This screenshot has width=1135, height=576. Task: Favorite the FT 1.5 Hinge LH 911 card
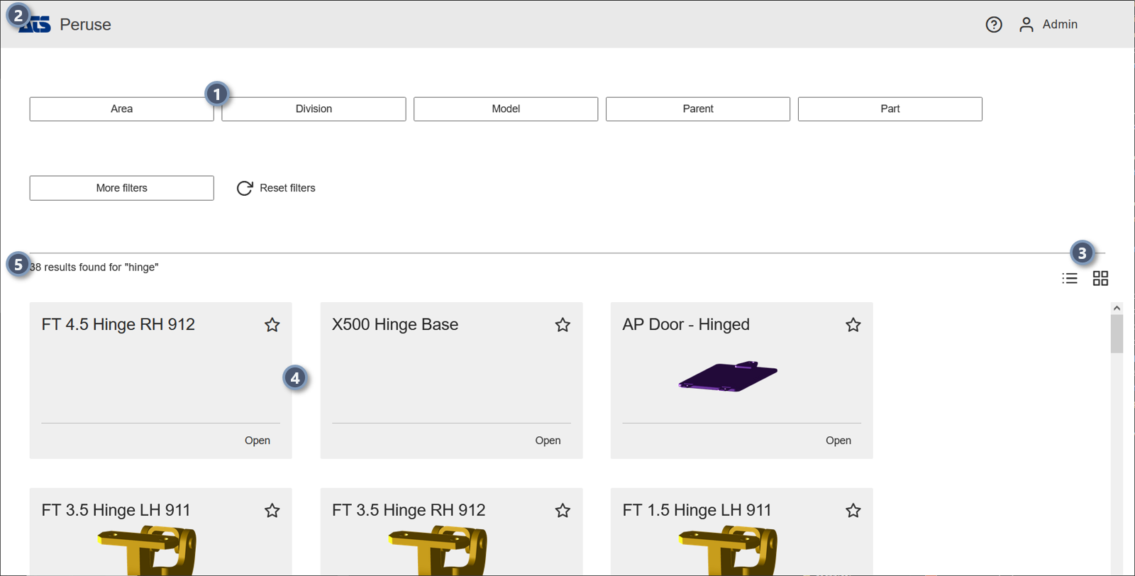pos(853,511)
